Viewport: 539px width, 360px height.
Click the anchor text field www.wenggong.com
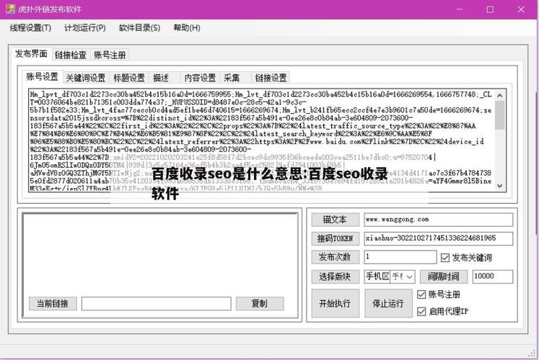pyautogui.click(x=438, y=220)
